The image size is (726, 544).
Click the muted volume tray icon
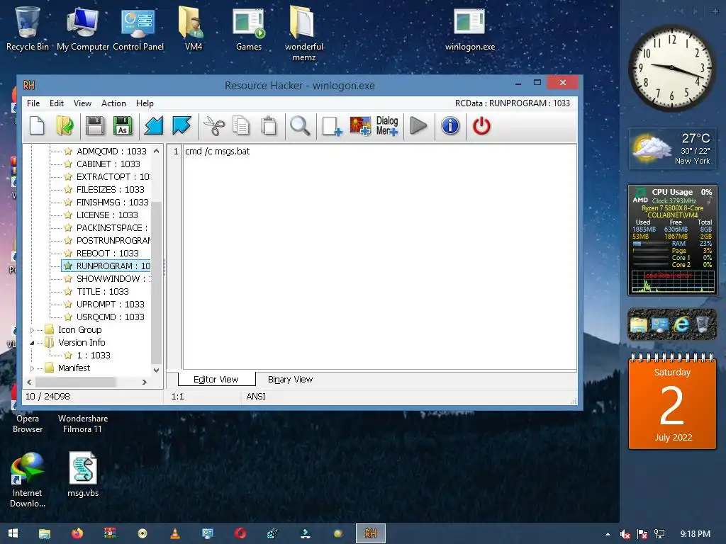click(x=625, y=534)
